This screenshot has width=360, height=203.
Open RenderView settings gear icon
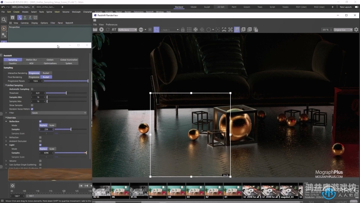(x=356, y=30)
